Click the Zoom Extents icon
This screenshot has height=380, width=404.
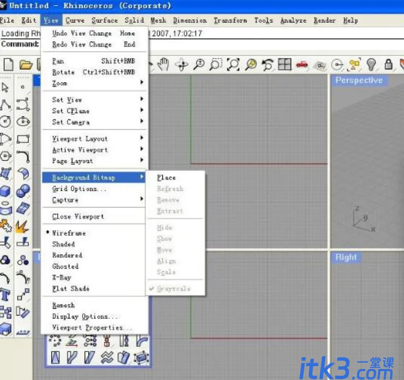coord(233,64)
